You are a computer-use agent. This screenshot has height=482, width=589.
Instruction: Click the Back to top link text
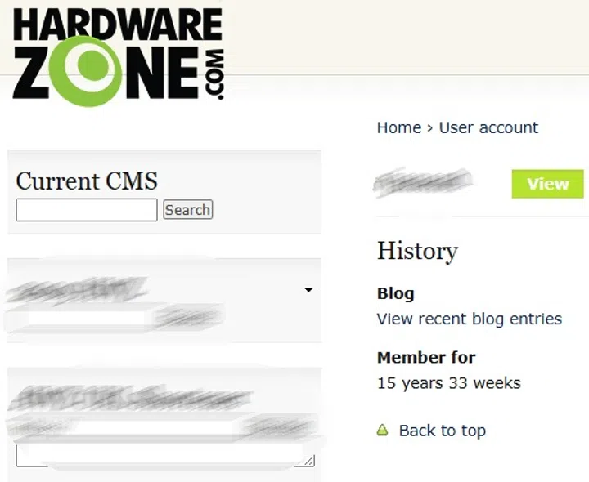coord(443,431)
